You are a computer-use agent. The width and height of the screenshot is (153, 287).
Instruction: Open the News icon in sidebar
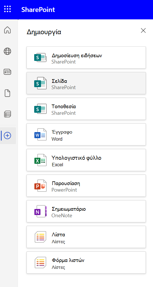point(7,72)
